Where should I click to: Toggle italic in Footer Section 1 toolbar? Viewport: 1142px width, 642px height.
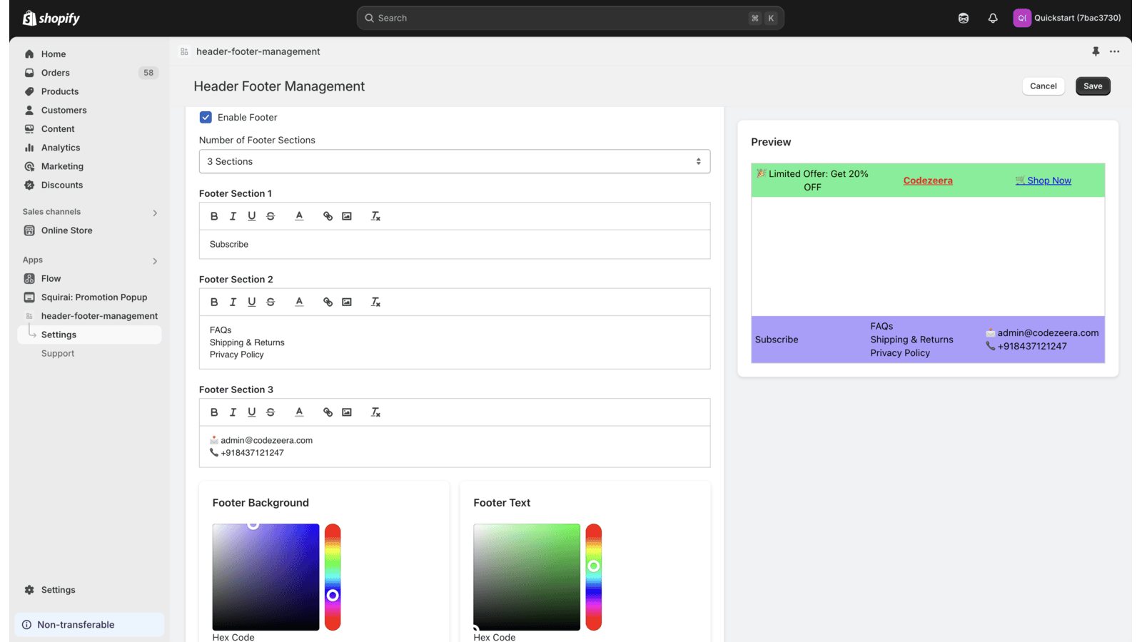pyautogui.click(x=233, y=216)
